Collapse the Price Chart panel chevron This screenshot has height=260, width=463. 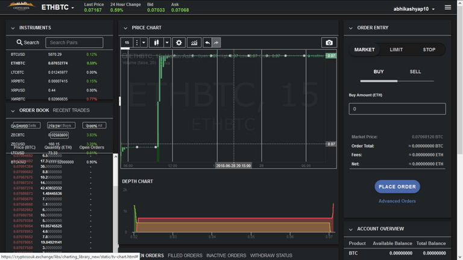point(125,28)
